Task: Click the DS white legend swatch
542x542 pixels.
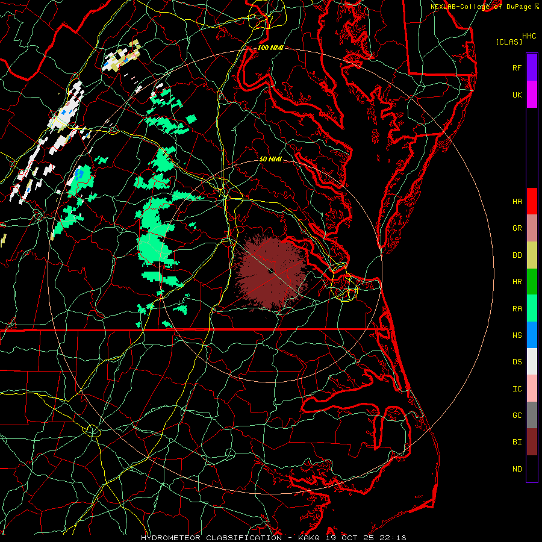Action: [532, 361]
